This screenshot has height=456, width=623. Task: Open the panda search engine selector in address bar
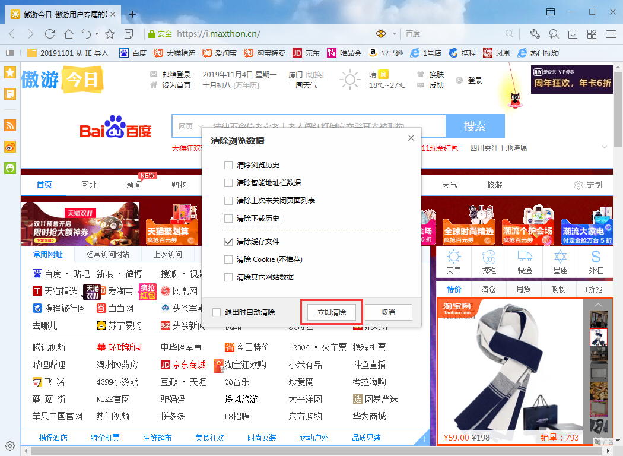380,34
